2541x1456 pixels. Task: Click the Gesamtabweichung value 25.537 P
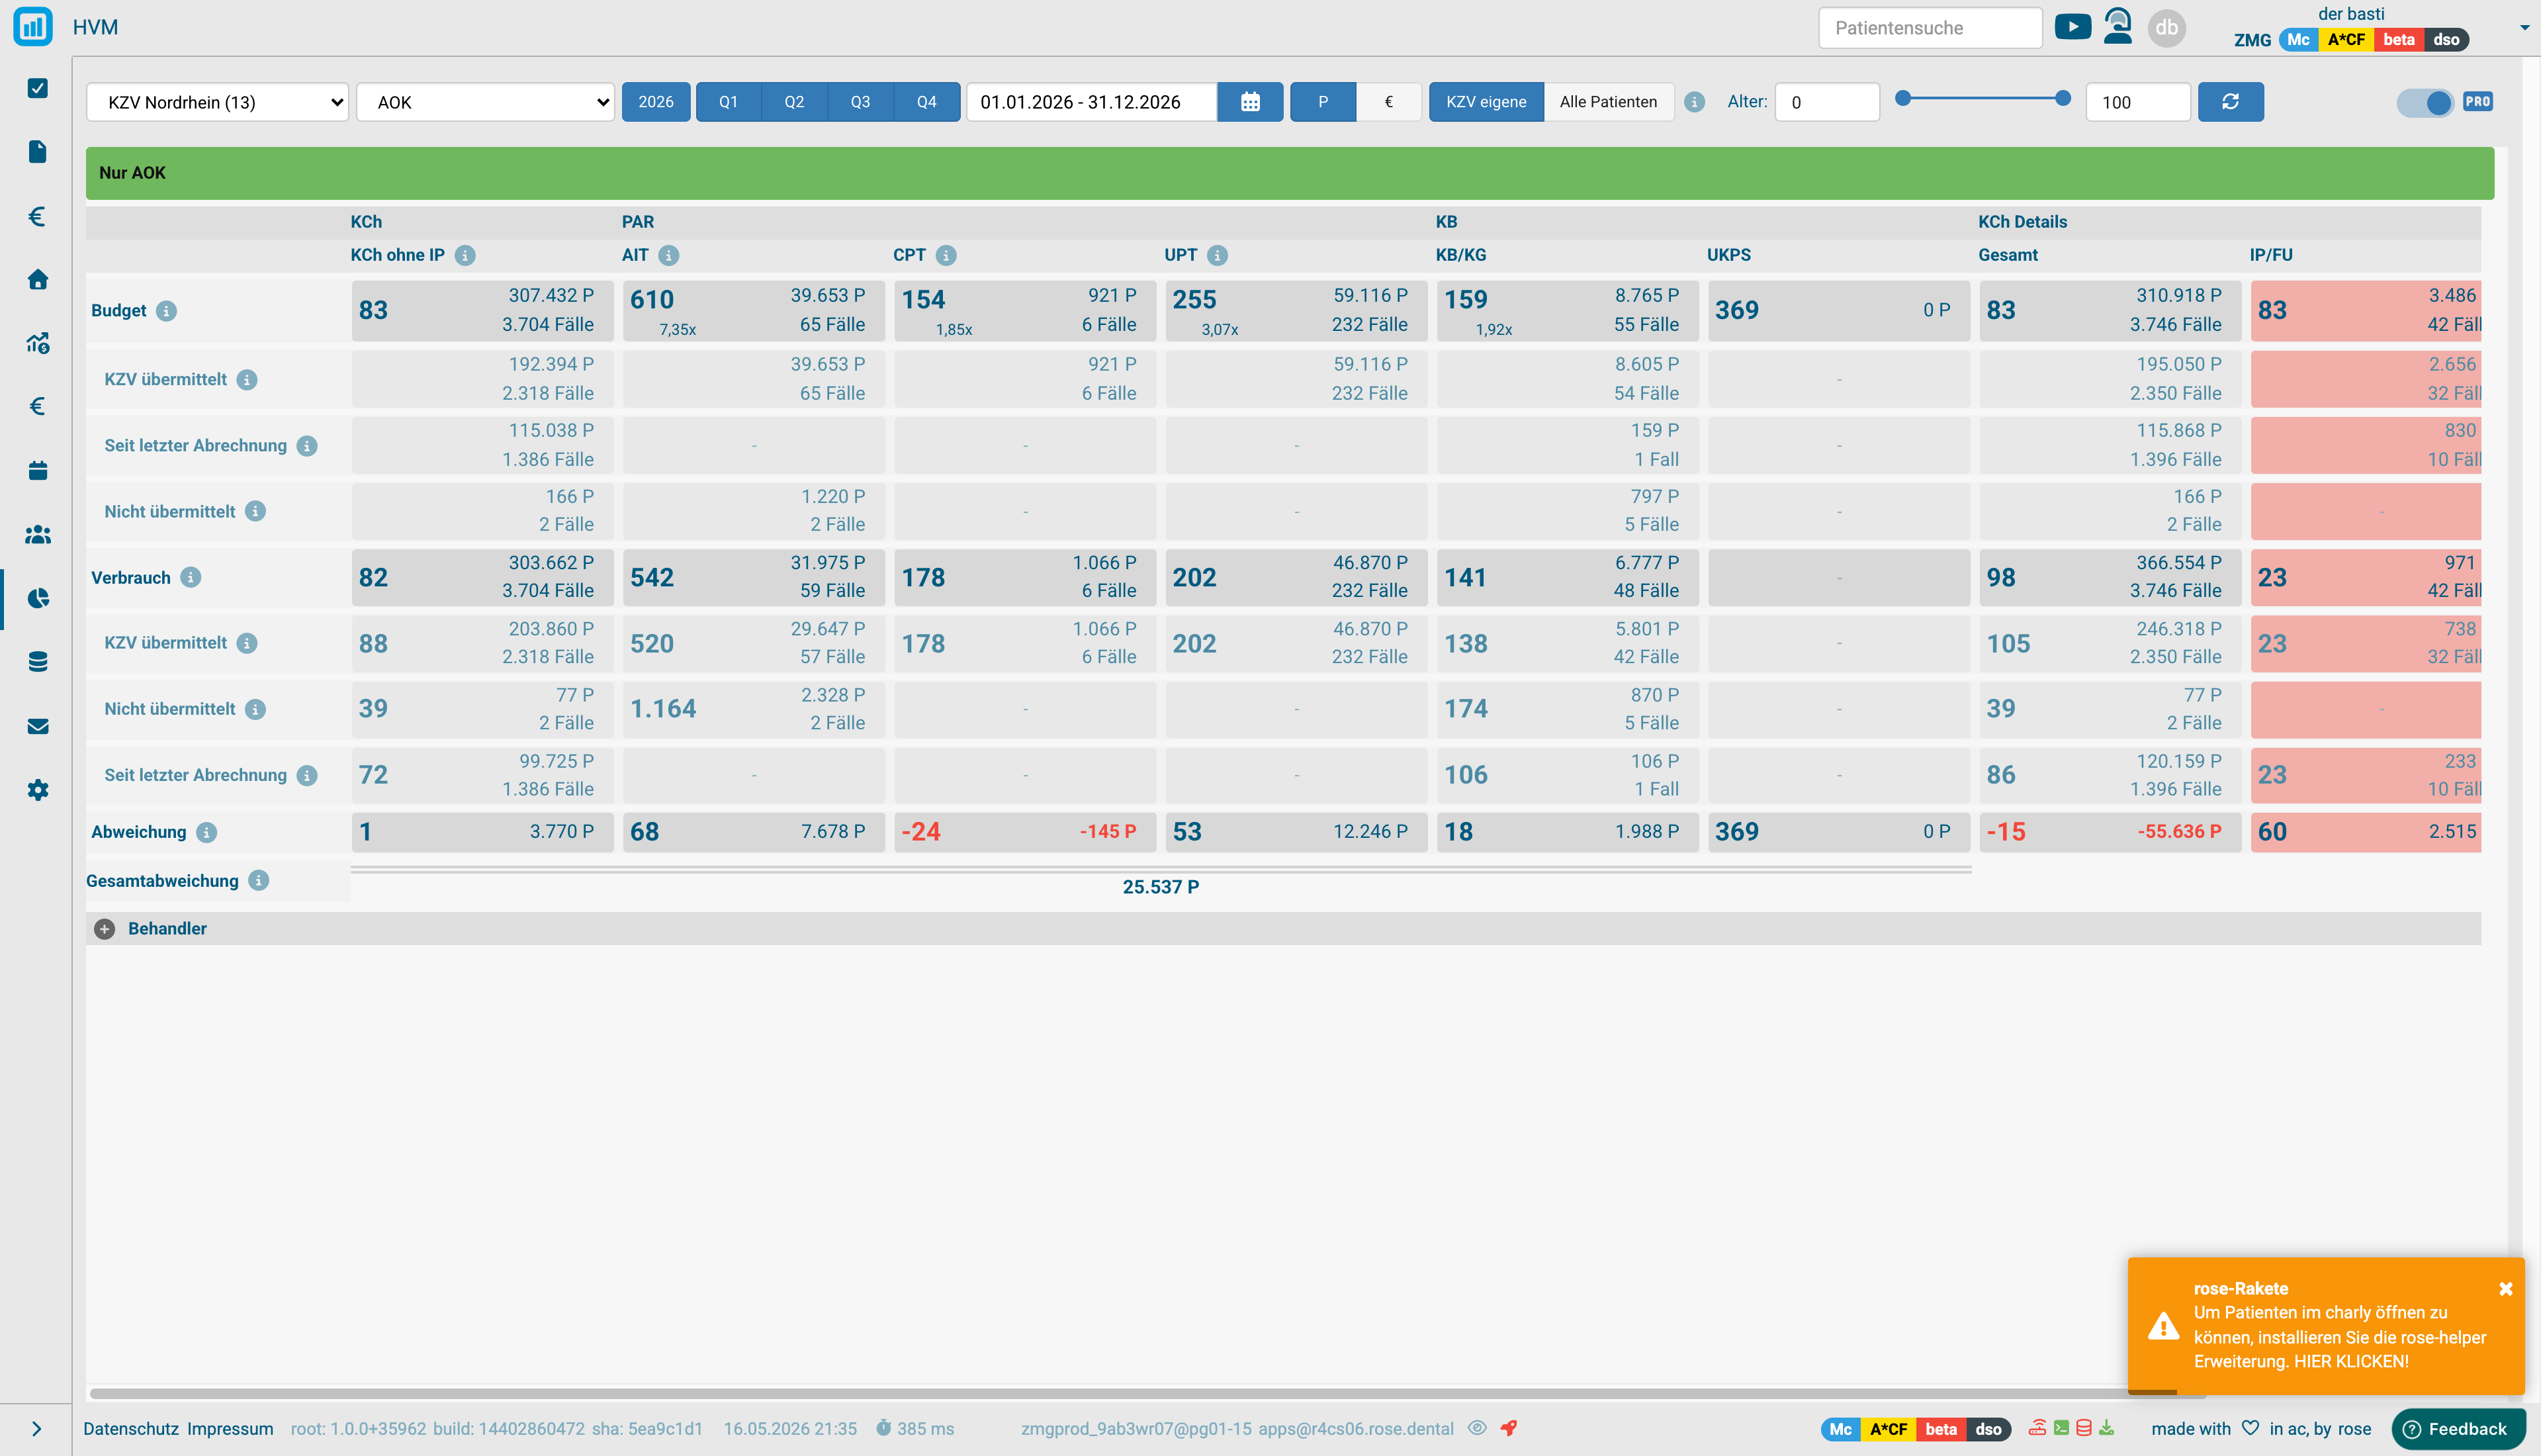(x=1161, y=887)
